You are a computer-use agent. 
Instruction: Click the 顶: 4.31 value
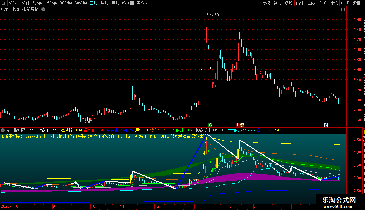click(x=141, y=130)
